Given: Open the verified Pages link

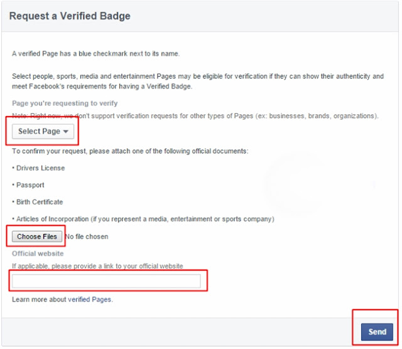Looking at the screenshot, I should click(90, 299).
